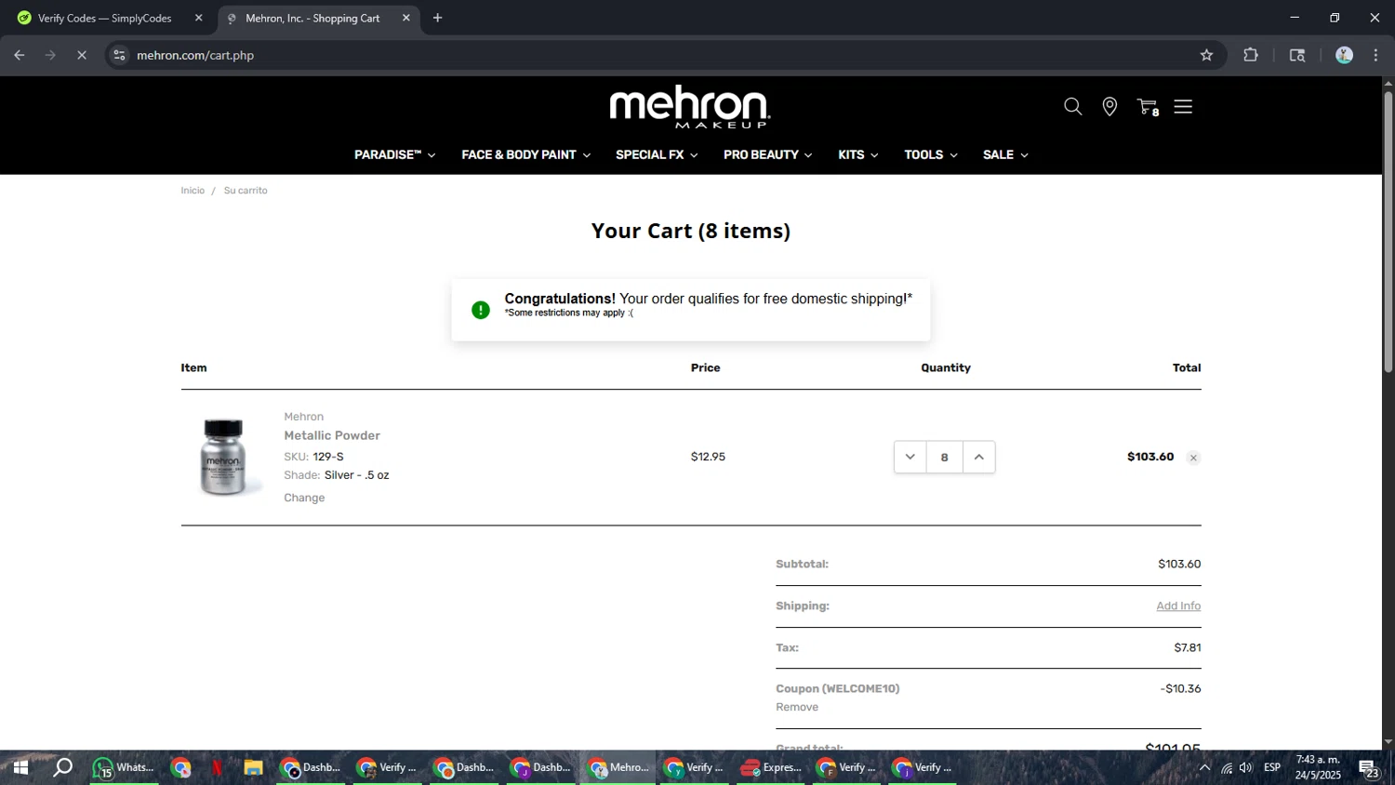Click the address bar URL
The image size is (1395, 785).
(195, 55)
